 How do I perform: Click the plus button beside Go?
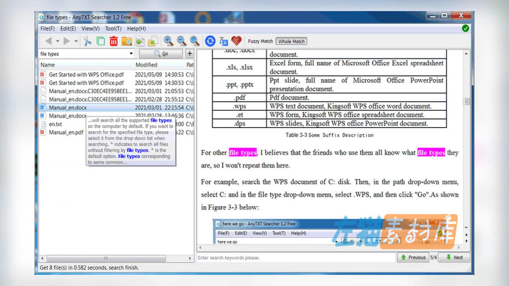click(x=189, y=54)
